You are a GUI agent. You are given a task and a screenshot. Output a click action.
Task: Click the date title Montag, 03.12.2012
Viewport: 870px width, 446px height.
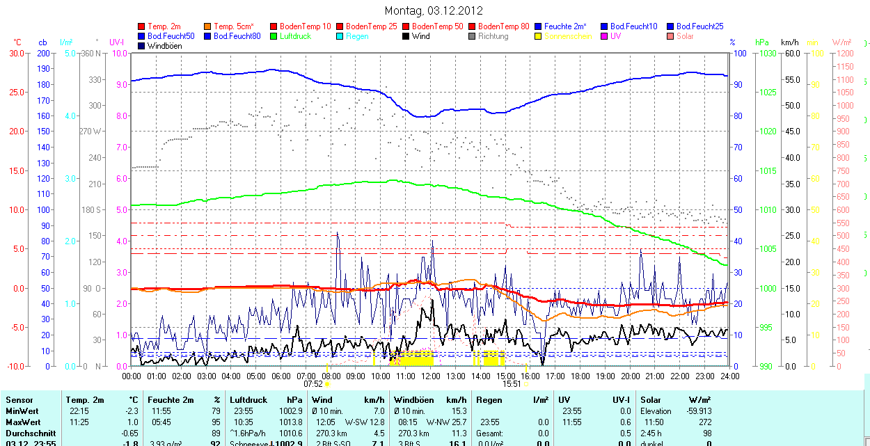click(434, 10)
